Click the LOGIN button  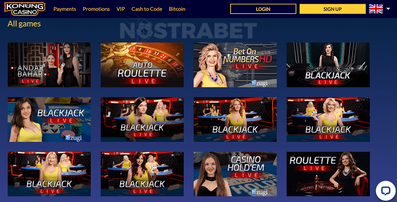pos(263,9)
